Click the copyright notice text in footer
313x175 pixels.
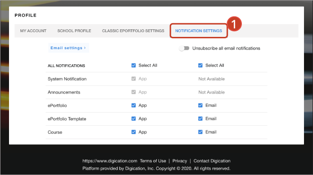tap(156, 168)
